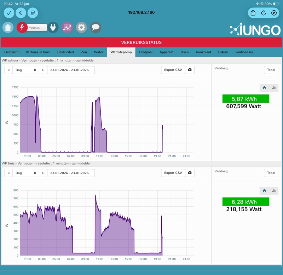Screen dimensions: 283x275
Task: Click the Wi-Fi status icon
Action: [x=258, y=4]
